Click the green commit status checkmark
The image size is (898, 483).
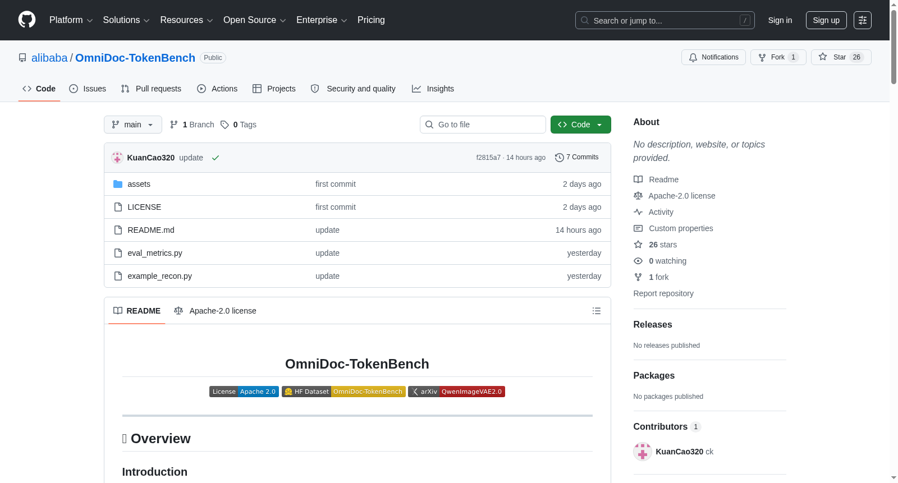(216, 158)
